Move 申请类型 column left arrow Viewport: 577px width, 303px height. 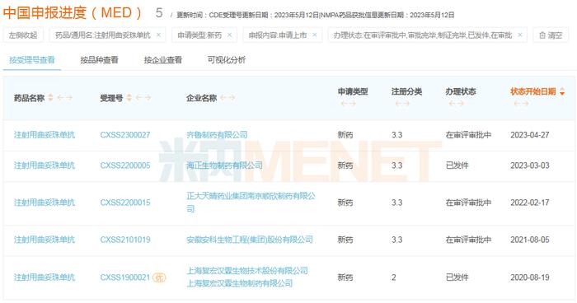coord(344,104)
